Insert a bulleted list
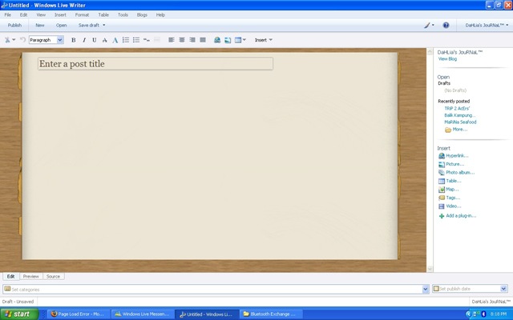513x320 pixels. [136, 40]
